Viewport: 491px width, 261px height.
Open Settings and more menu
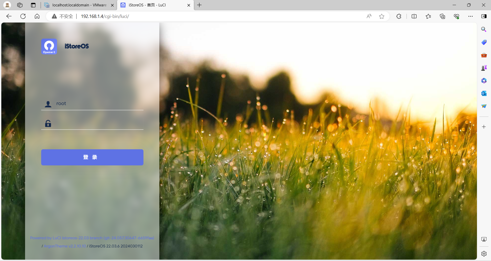pos(470,16)
